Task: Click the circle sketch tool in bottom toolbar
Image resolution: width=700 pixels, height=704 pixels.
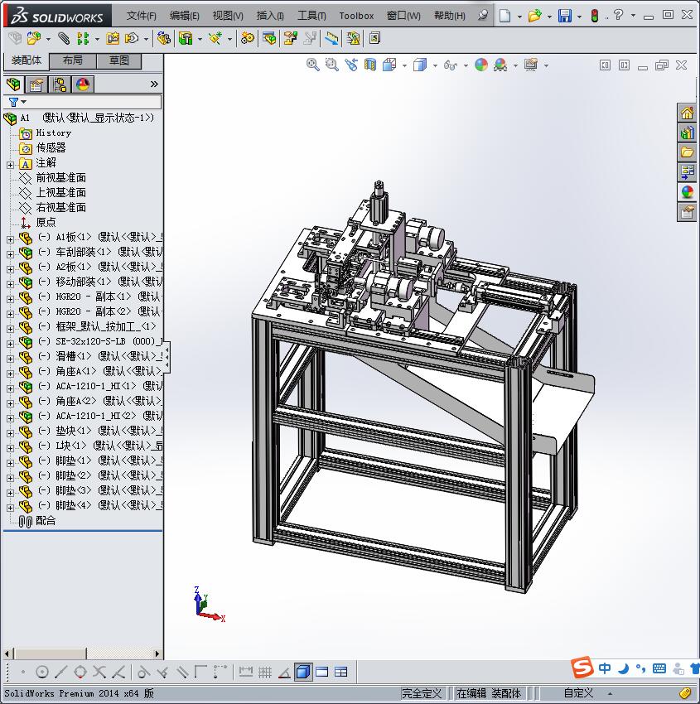Action: coord(42,672)
